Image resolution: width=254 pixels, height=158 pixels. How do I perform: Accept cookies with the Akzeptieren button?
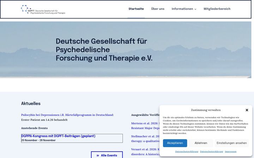pyautogui.click(x=175, y=143)
